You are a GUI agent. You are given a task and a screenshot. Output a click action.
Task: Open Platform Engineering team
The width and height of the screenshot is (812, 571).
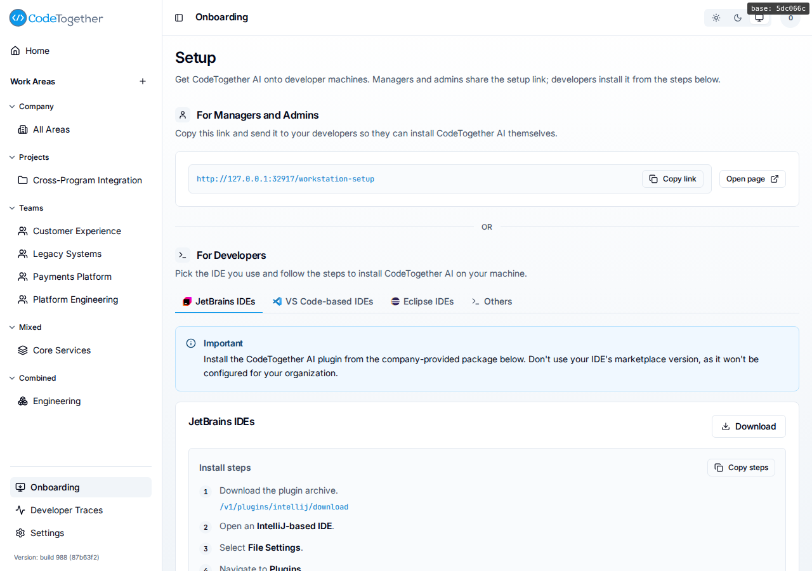(83, 299)
